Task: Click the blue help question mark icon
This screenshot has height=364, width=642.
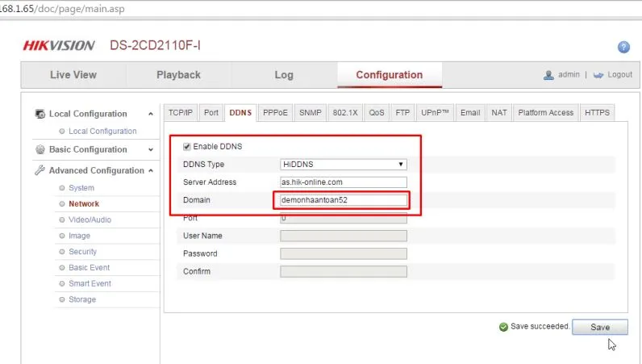Action: [623, 48]
